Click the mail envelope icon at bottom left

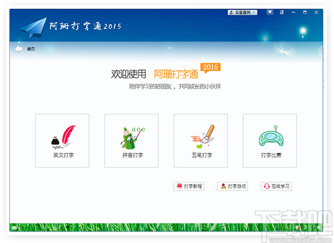(15, 228)
